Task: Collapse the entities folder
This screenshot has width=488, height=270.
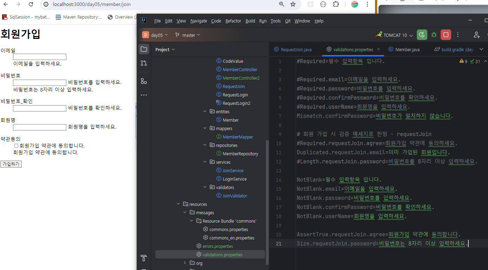Action: point(205,112)
